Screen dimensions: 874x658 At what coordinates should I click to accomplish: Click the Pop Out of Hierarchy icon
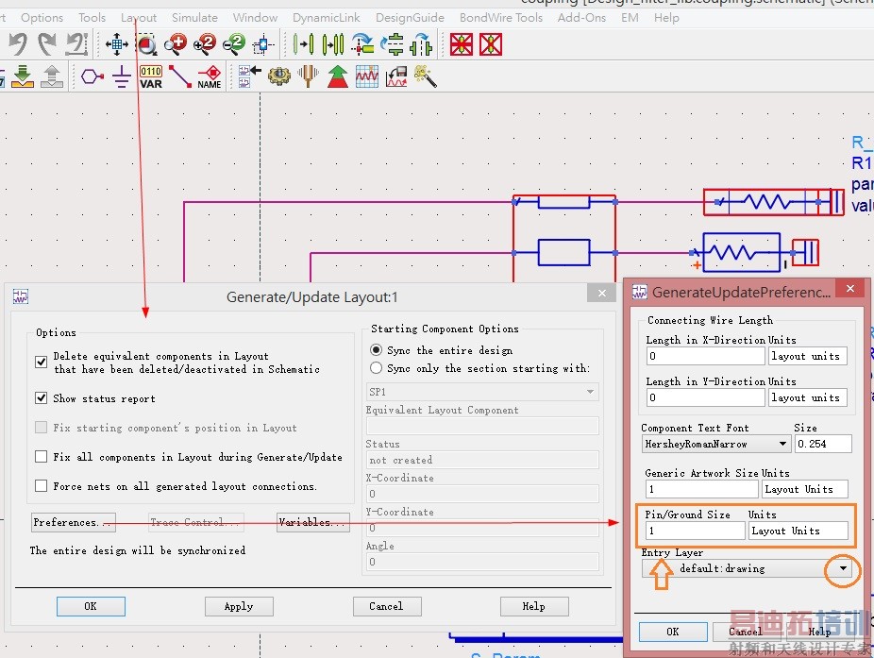[52, 76]
